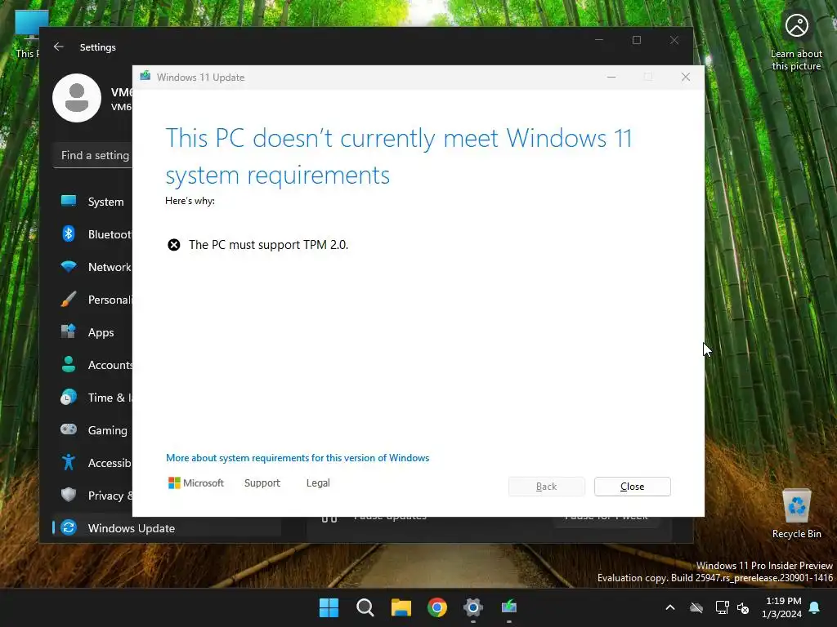Focus the Find a setting search box
This screenshot has width=837, height=627.
(93, 155)
